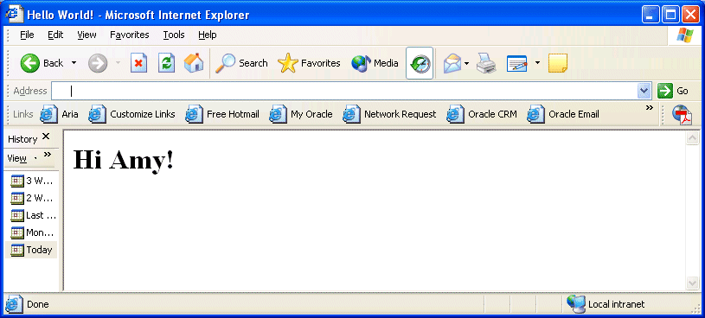Image resolution: width=705 pixels, height=318 pixels.
Task: Open the Media globe icon
Action: coord(361,63)
